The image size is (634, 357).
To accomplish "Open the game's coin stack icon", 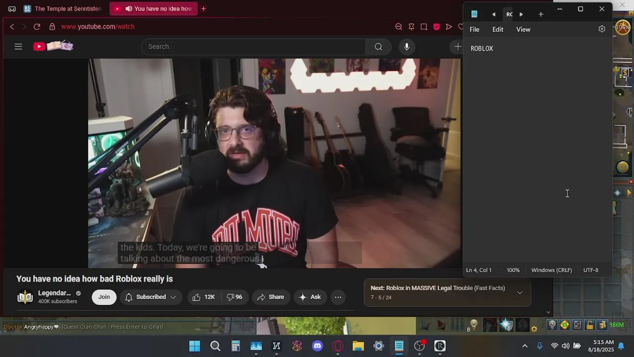I will [602, 325].
